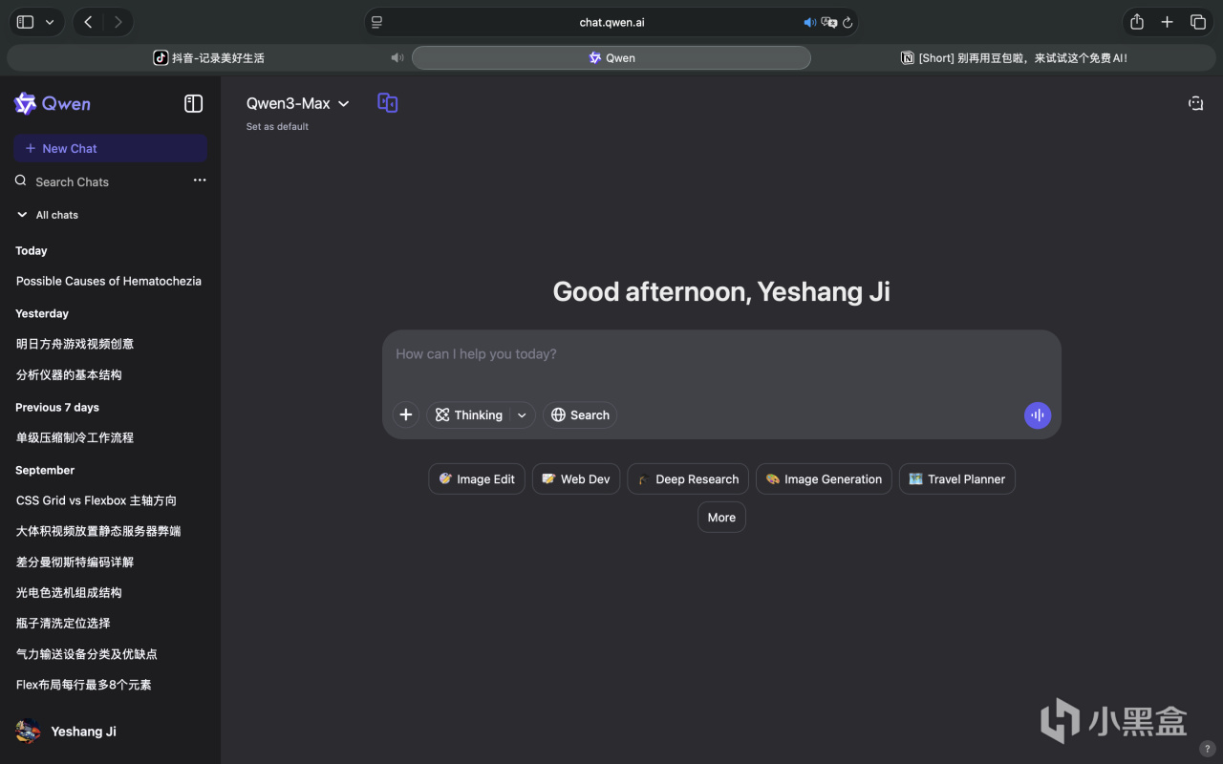Toggle the Search option

pos(580,415)
